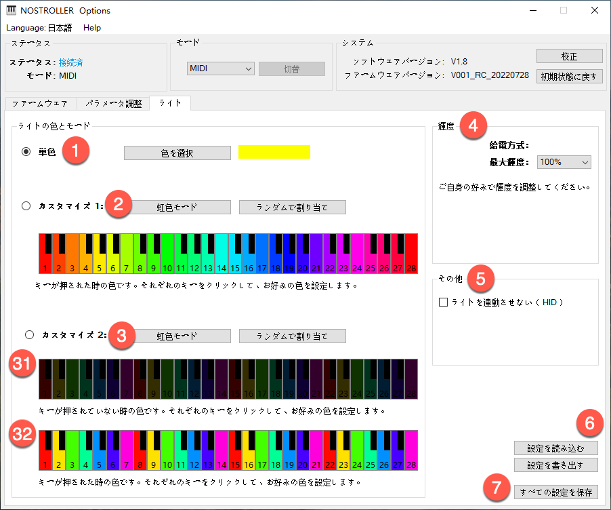This screenshot has width=611, height=510.
Task: Click magenta key 24 in カスタマイズ 1 keyboard
Action: pyautogui.click(x=357, y=254)
